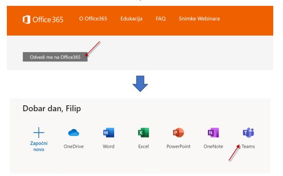283x176 pixels.
Task: Launch the OneNote app icon
Action: click(213, 133)
